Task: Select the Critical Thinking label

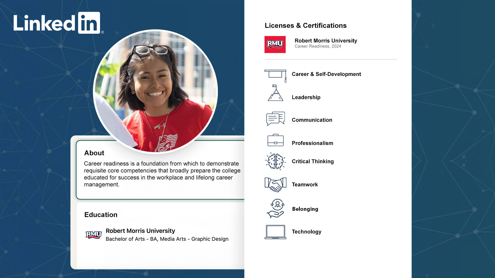Action: (313, 161)
